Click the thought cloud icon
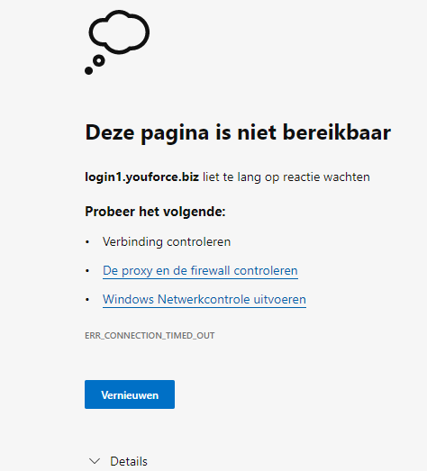Image resolution: width=427 pixels, height=471 pixels. 117,42
